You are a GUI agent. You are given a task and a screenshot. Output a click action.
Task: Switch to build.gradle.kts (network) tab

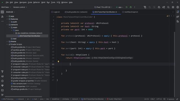[76, 12]
